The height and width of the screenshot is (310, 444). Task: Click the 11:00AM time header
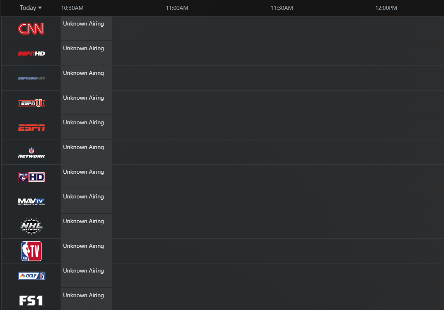(177, 8)
